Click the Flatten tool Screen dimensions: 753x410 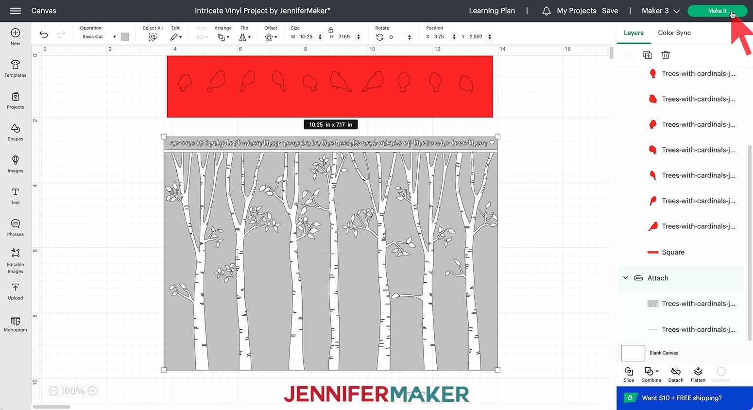[698, 375]
